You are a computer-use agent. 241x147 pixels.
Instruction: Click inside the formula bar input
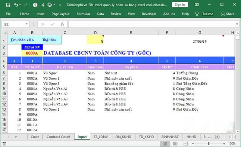click(x=151, y=24)
